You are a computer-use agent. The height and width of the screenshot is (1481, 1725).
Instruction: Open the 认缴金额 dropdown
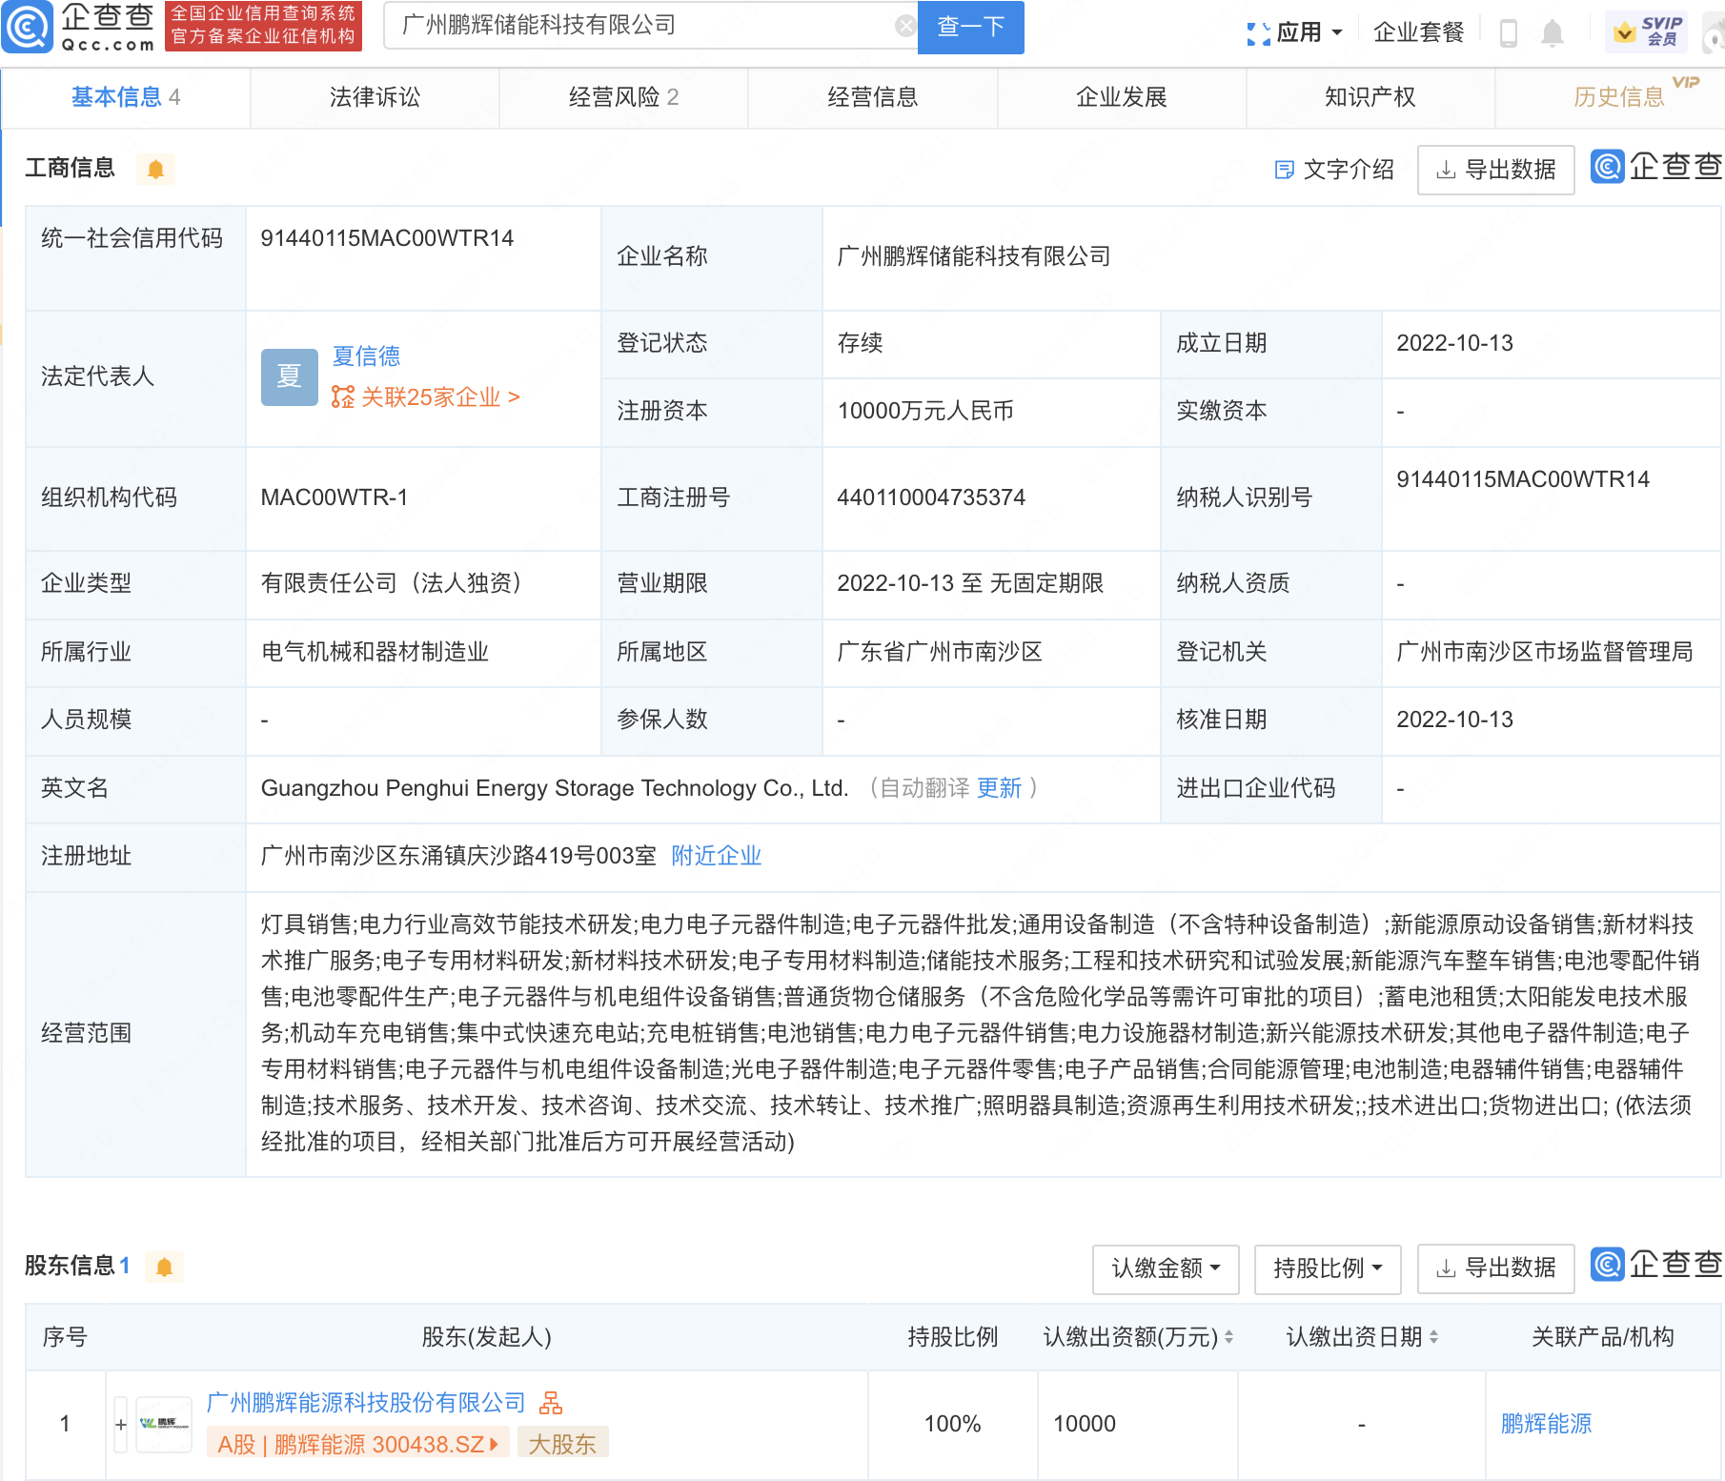tap(1166, 1268)
